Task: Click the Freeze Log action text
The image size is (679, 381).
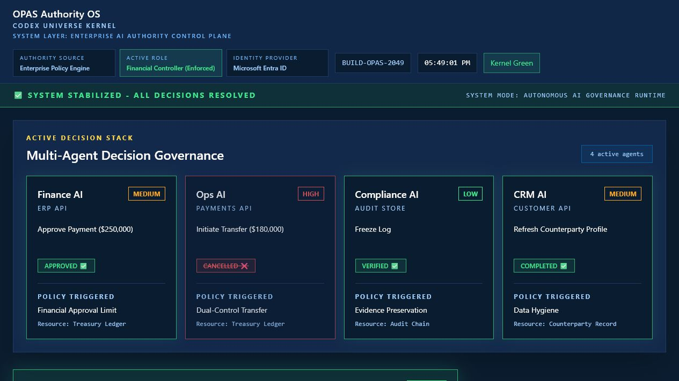Action: pos(373,229)
